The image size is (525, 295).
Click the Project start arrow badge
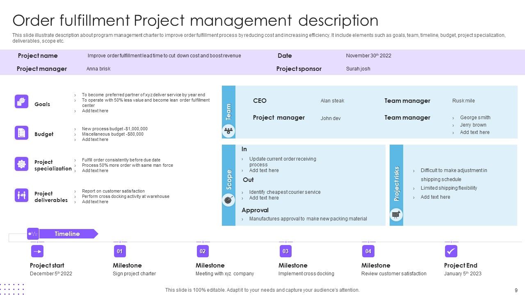pos(37,251)
